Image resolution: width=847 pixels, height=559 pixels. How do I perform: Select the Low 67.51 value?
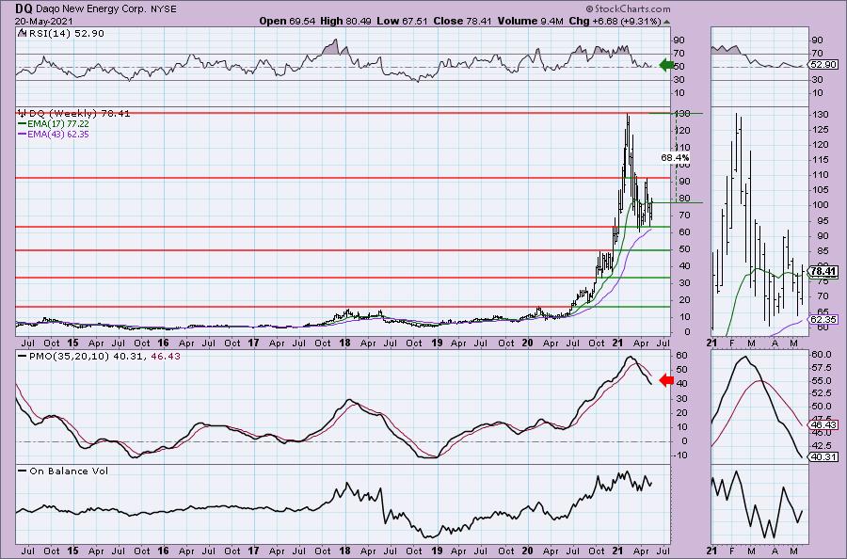tap(402, 21)
